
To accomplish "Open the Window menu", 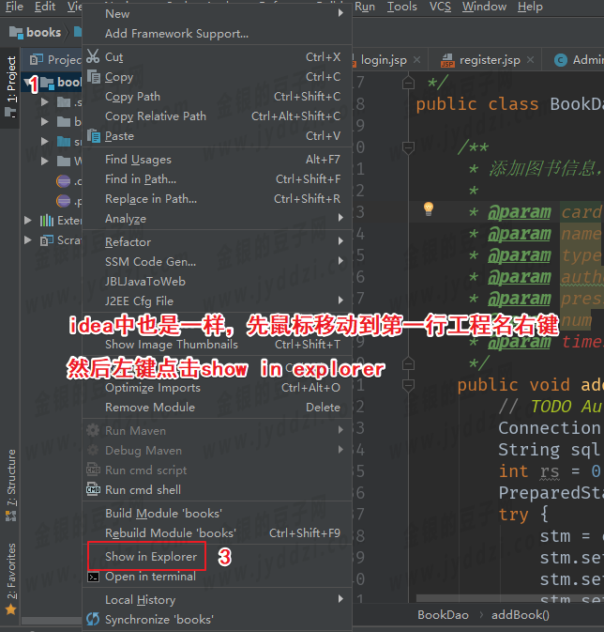I will click(x=484, y=7).
